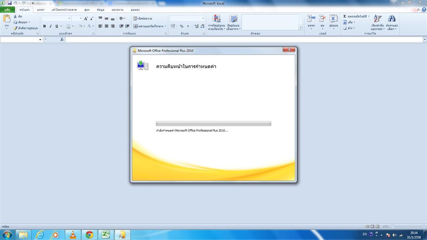
Task: Click the Excel Help question mark icon
Action: (x=424, y=10)
